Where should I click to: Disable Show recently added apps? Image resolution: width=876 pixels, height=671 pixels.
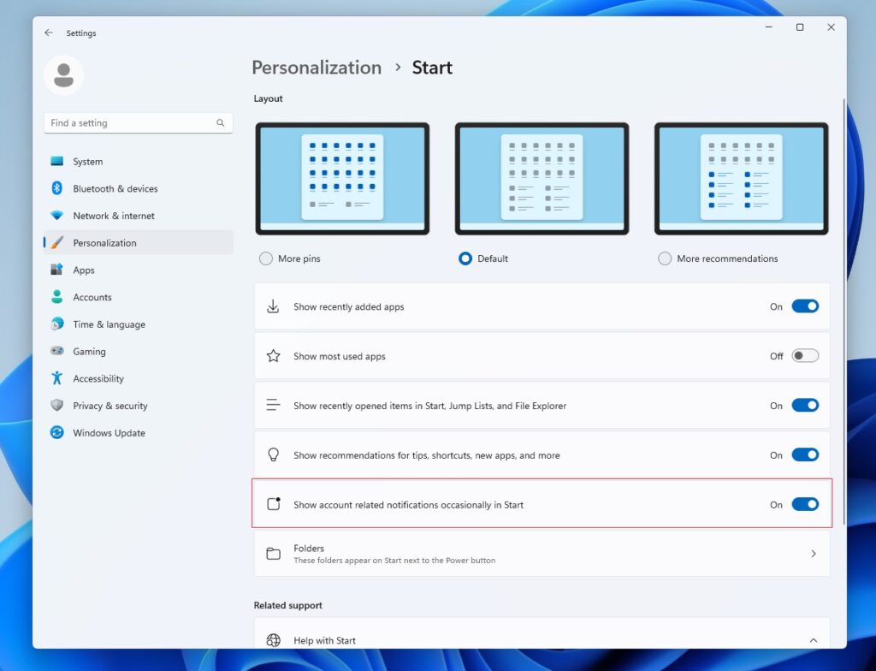coord(805,305)
